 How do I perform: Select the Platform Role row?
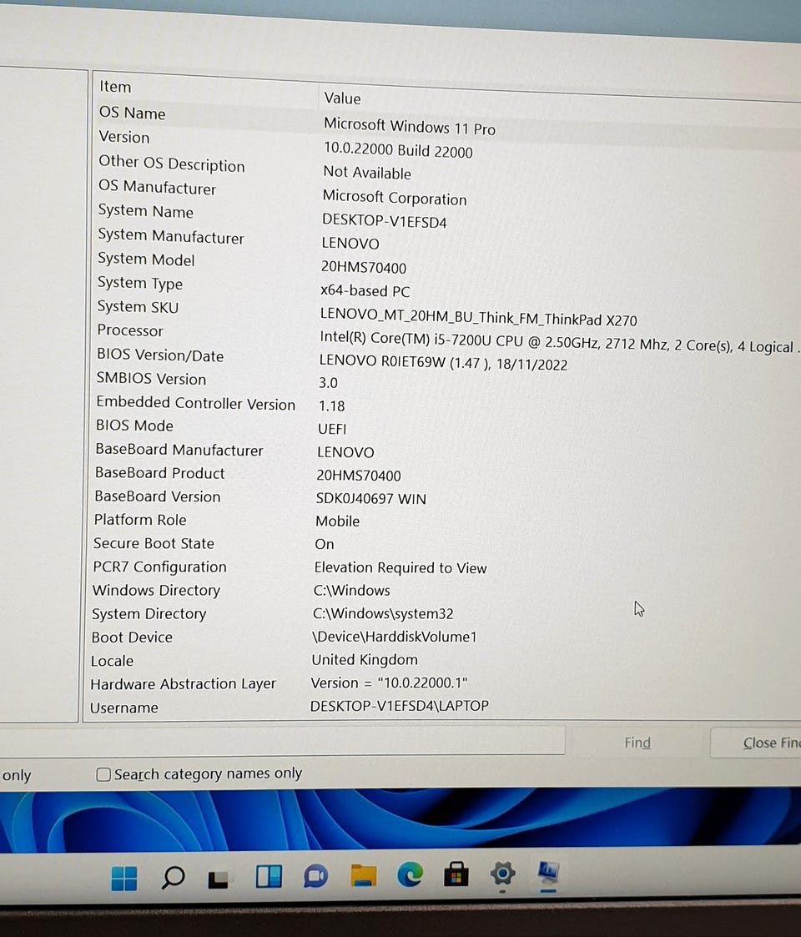point(140,520)
